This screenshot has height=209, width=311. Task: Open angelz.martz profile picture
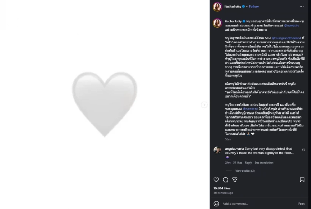[x=217, y=150]
